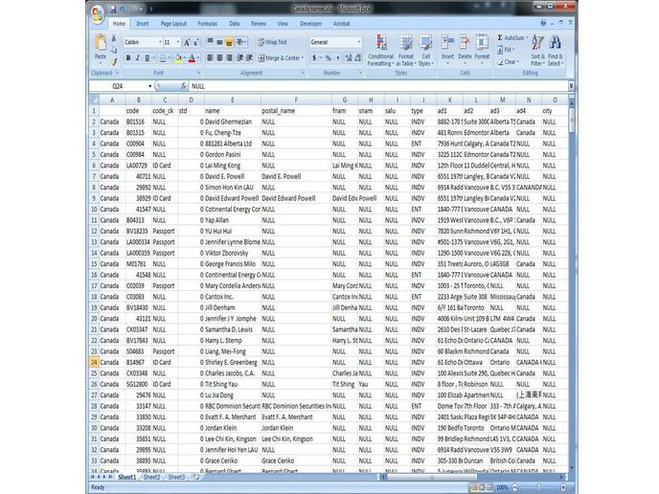Click the Orientation icon
The width and height of the screenshot is (659, 494).
tap(240, 42)
